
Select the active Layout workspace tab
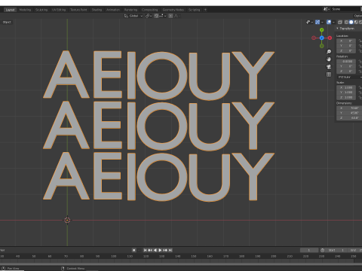click(x=10, y=10)
